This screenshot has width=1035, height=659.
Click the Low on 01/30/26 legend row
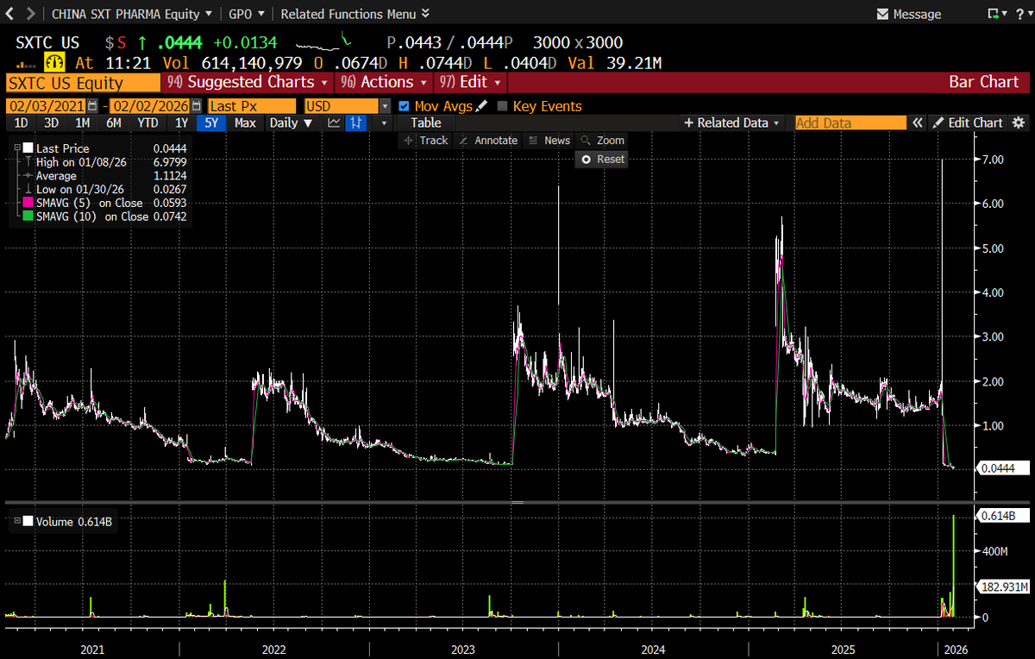pos(106,189)
